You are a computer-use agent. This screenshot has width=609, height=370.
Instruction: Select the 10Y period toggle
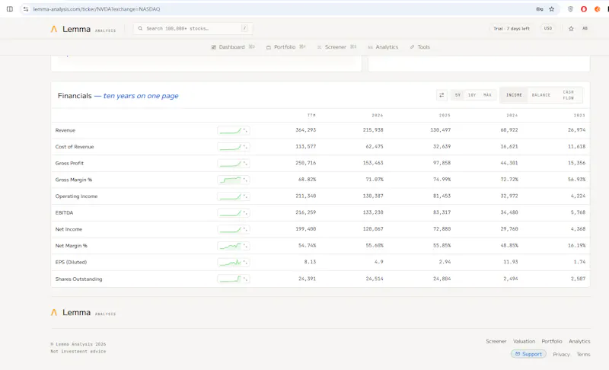click(x=472, y=95)
